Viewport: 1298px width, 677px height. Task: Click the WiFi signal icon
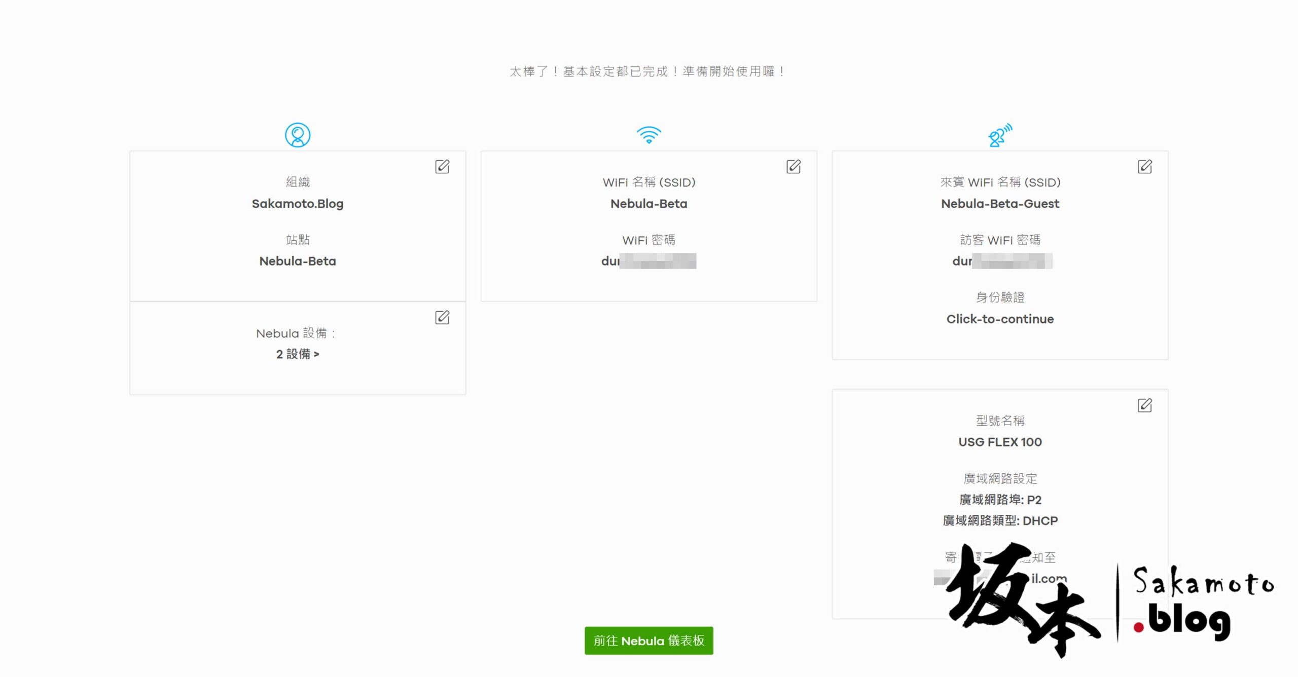coord(649,135)
